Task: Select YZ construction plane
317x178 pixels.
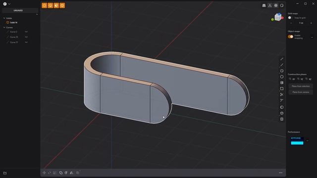Action: click(300, 79)
